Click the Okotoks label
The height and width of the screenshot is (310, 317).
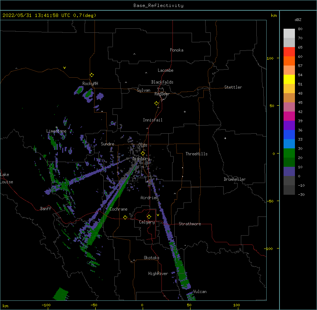coord(152,258)
